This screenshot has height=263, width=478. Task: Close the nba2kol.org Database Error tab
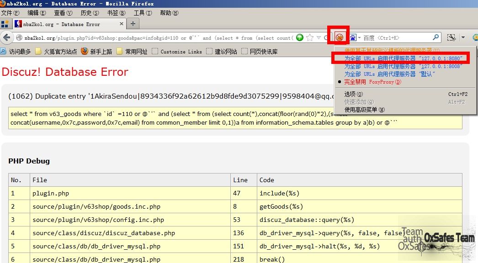coord(122,24)
